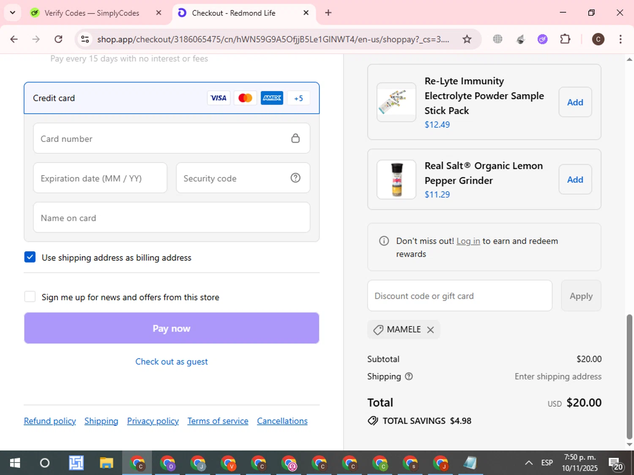The height and width of the screenshot is (475, 634).
Task: Click the Expiration date field
Action: [x=100, y=178]
